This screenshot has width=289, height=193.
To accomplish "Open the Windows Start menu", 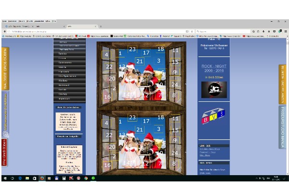I will (4, 178).
